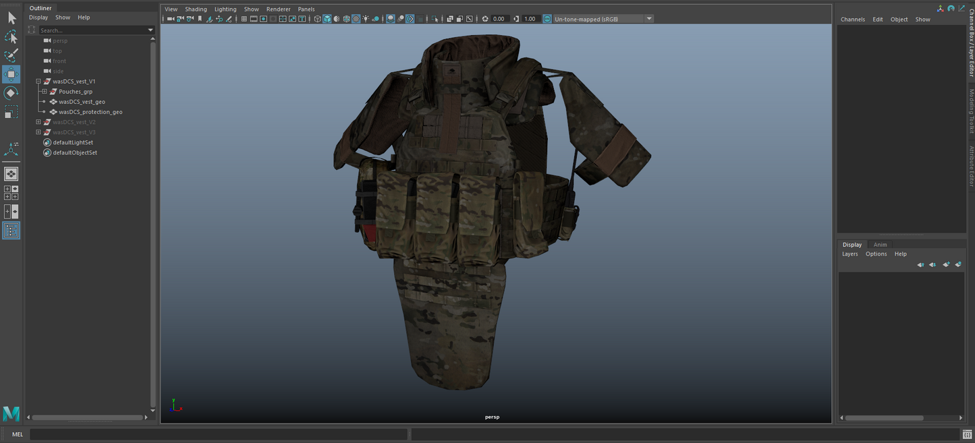
Task: Click the single perspective view layout icon
Action: (11, 174)
